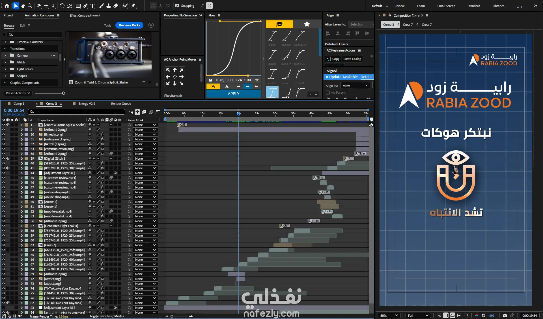Click the Home icon in the toolbar
This screenshot has height=319, width=543.
point(7,6)
